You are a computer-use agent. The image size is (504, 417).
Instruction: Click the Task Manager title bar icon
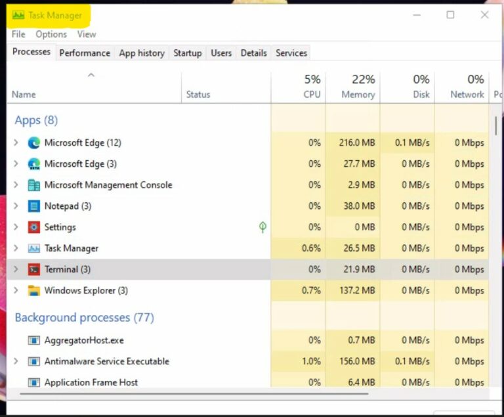[18, 15]
